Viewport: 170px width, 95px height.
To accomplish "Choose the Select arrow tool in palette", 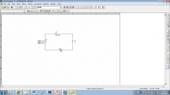I will coord(168,15).
